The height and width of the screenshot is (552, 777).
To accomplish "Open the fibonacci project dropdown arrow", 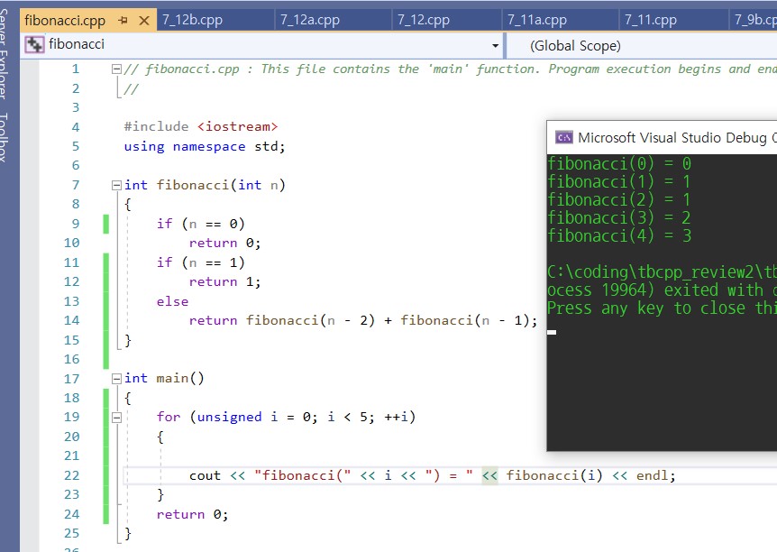I will [x=495, y=45].
